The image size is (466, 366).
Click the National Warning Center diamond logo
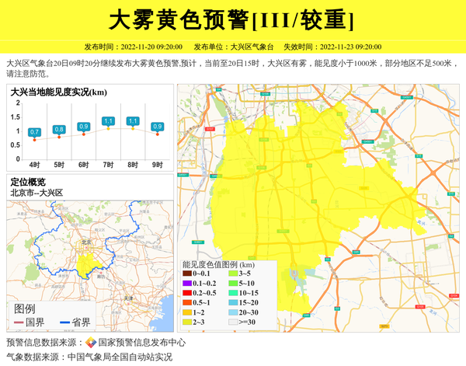91,343
